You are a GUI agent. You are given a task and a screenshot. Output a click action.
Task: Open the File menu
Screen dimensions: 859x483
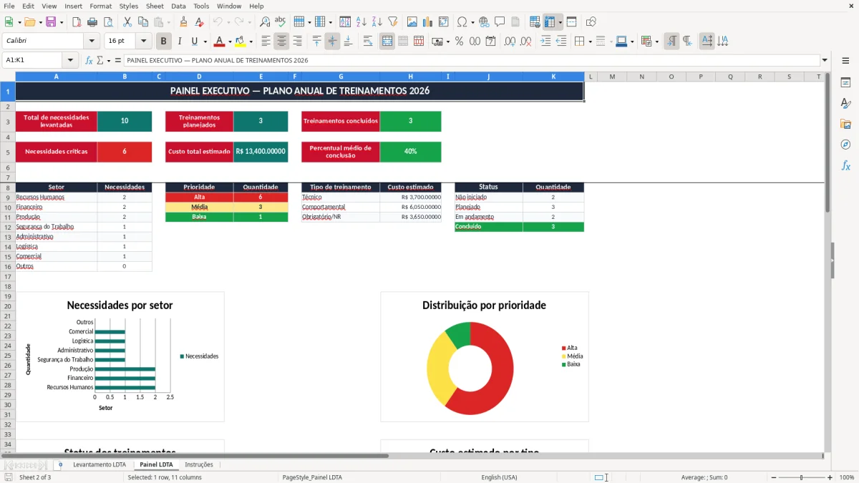[x=9, y=6]
